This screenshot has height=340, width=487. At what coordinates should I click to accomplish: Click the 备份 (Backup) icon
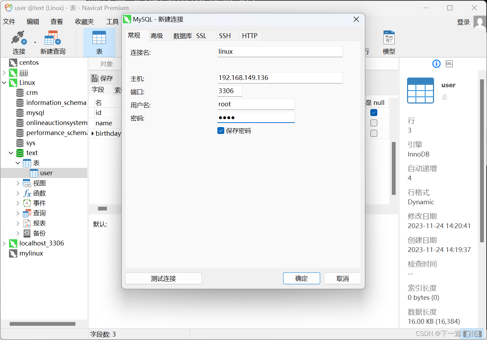pos(27,233)
